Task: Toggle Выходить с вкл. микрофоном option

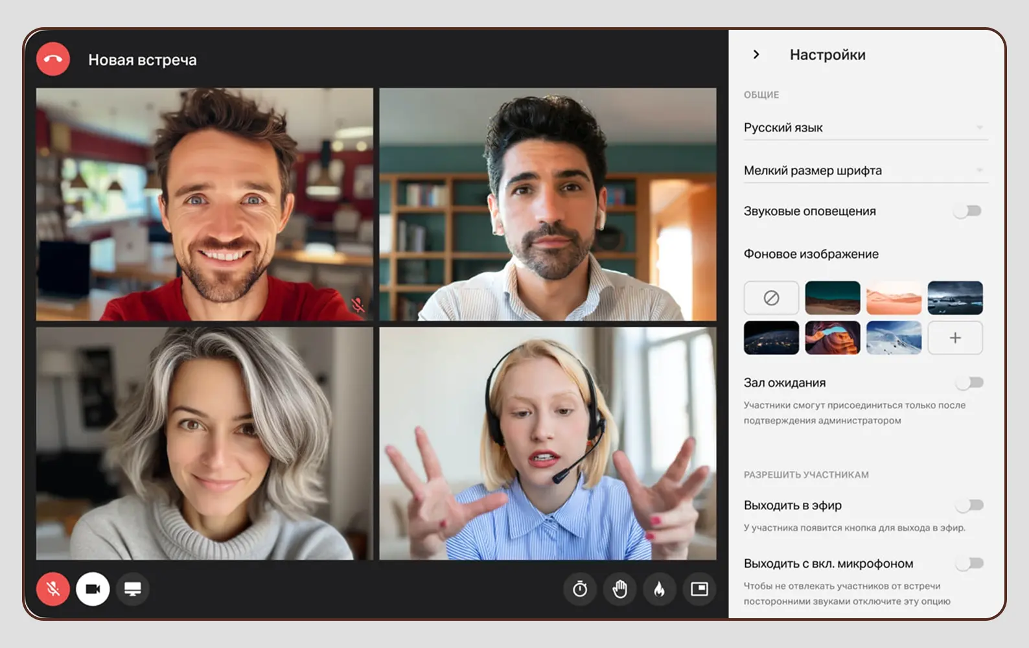Action: click(969, 564)
